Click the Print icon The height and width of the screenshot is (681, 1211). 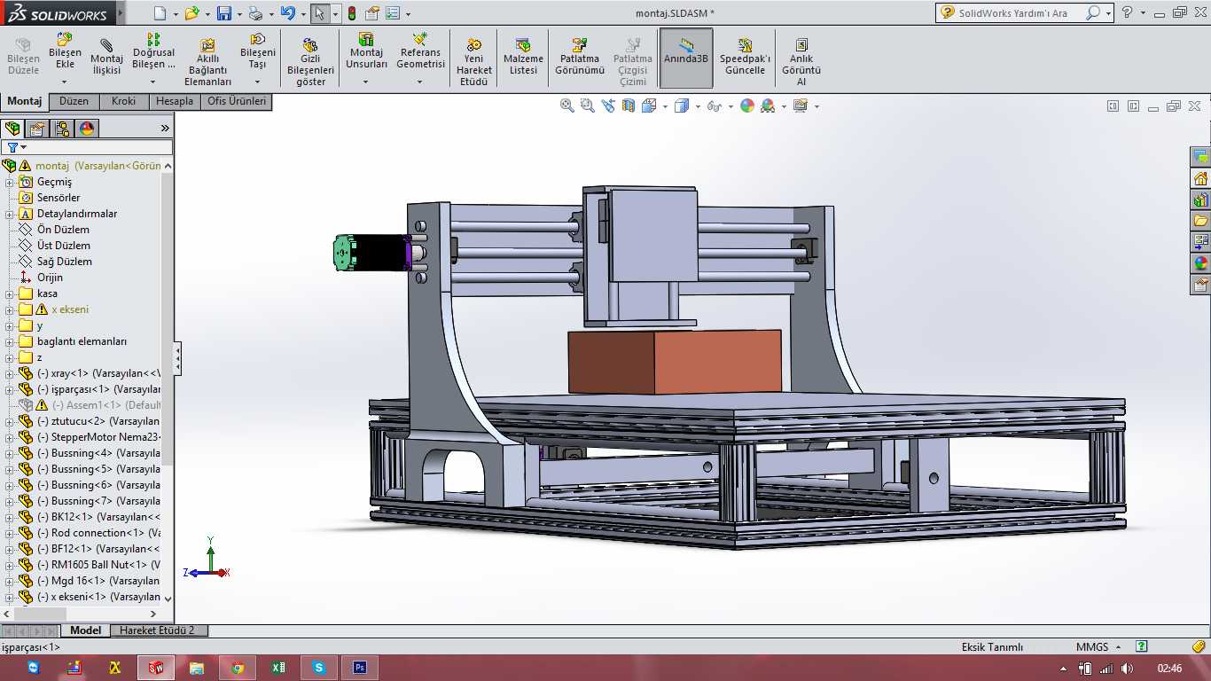tap(255, 13)
